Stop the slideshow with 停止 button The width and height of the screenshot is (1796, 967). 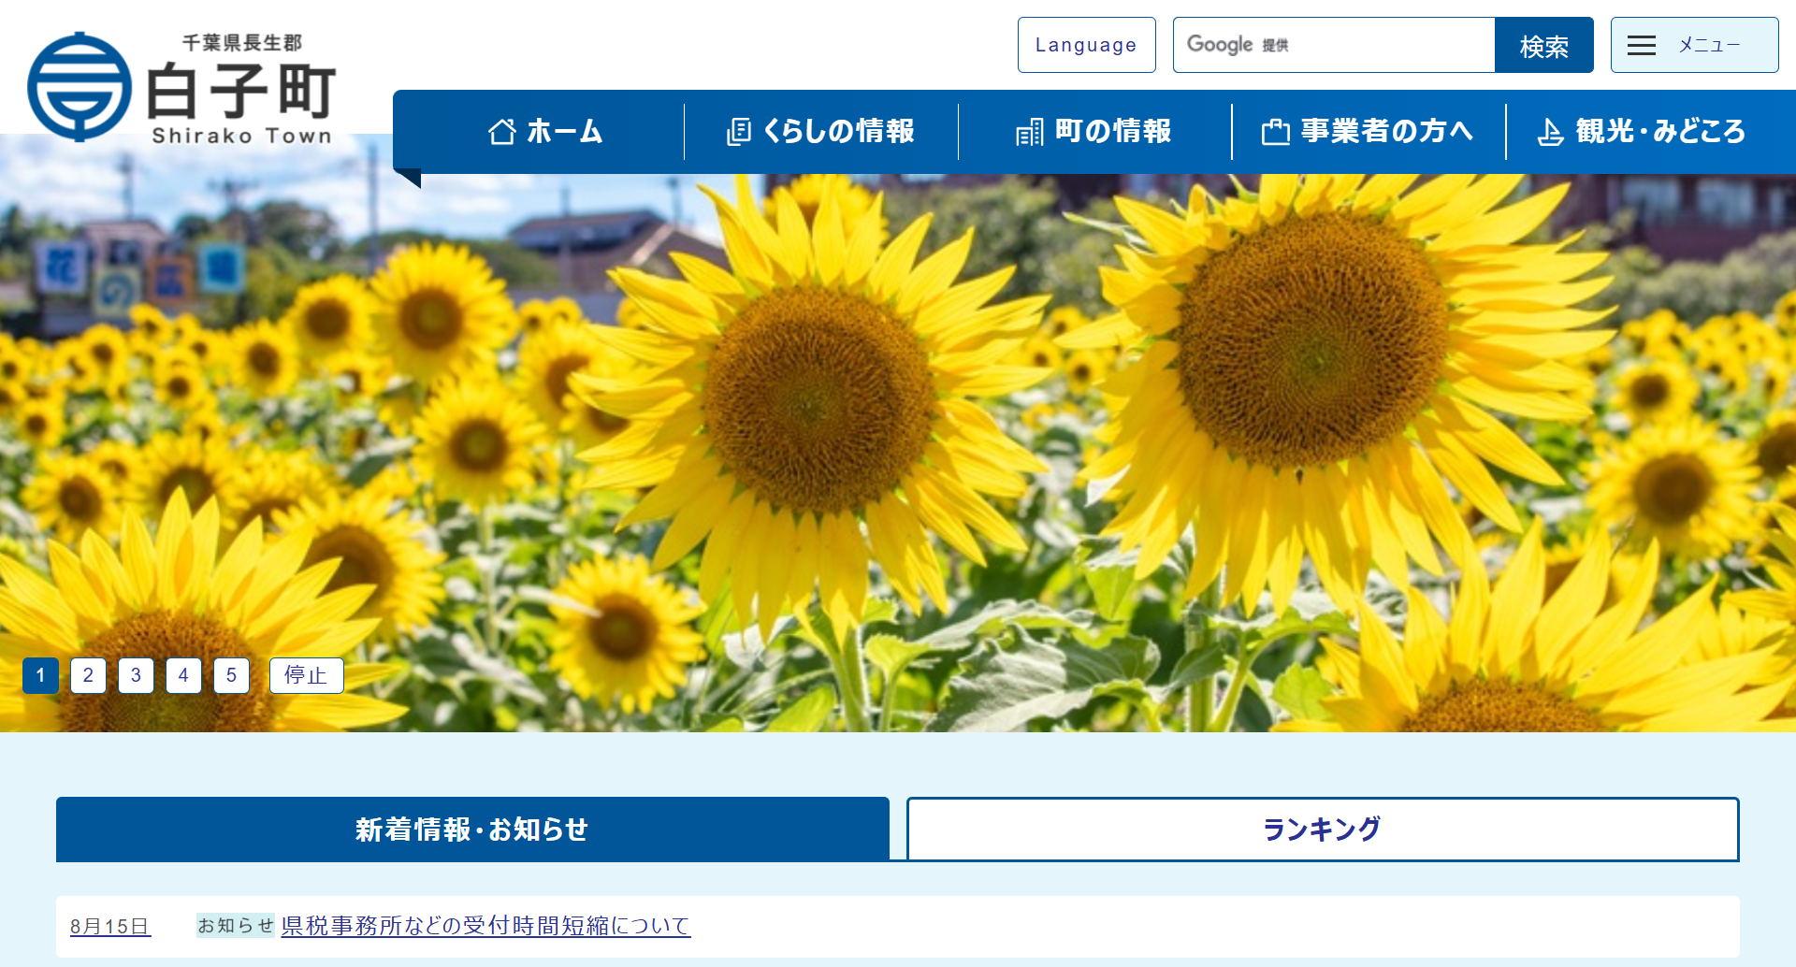pyautogui.click(x=306, y=675)
